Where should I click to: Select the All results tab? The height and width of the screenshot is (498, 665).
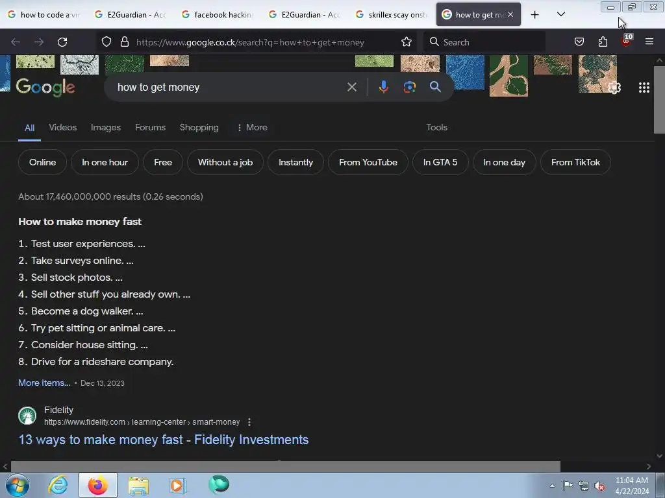(29, 128)
